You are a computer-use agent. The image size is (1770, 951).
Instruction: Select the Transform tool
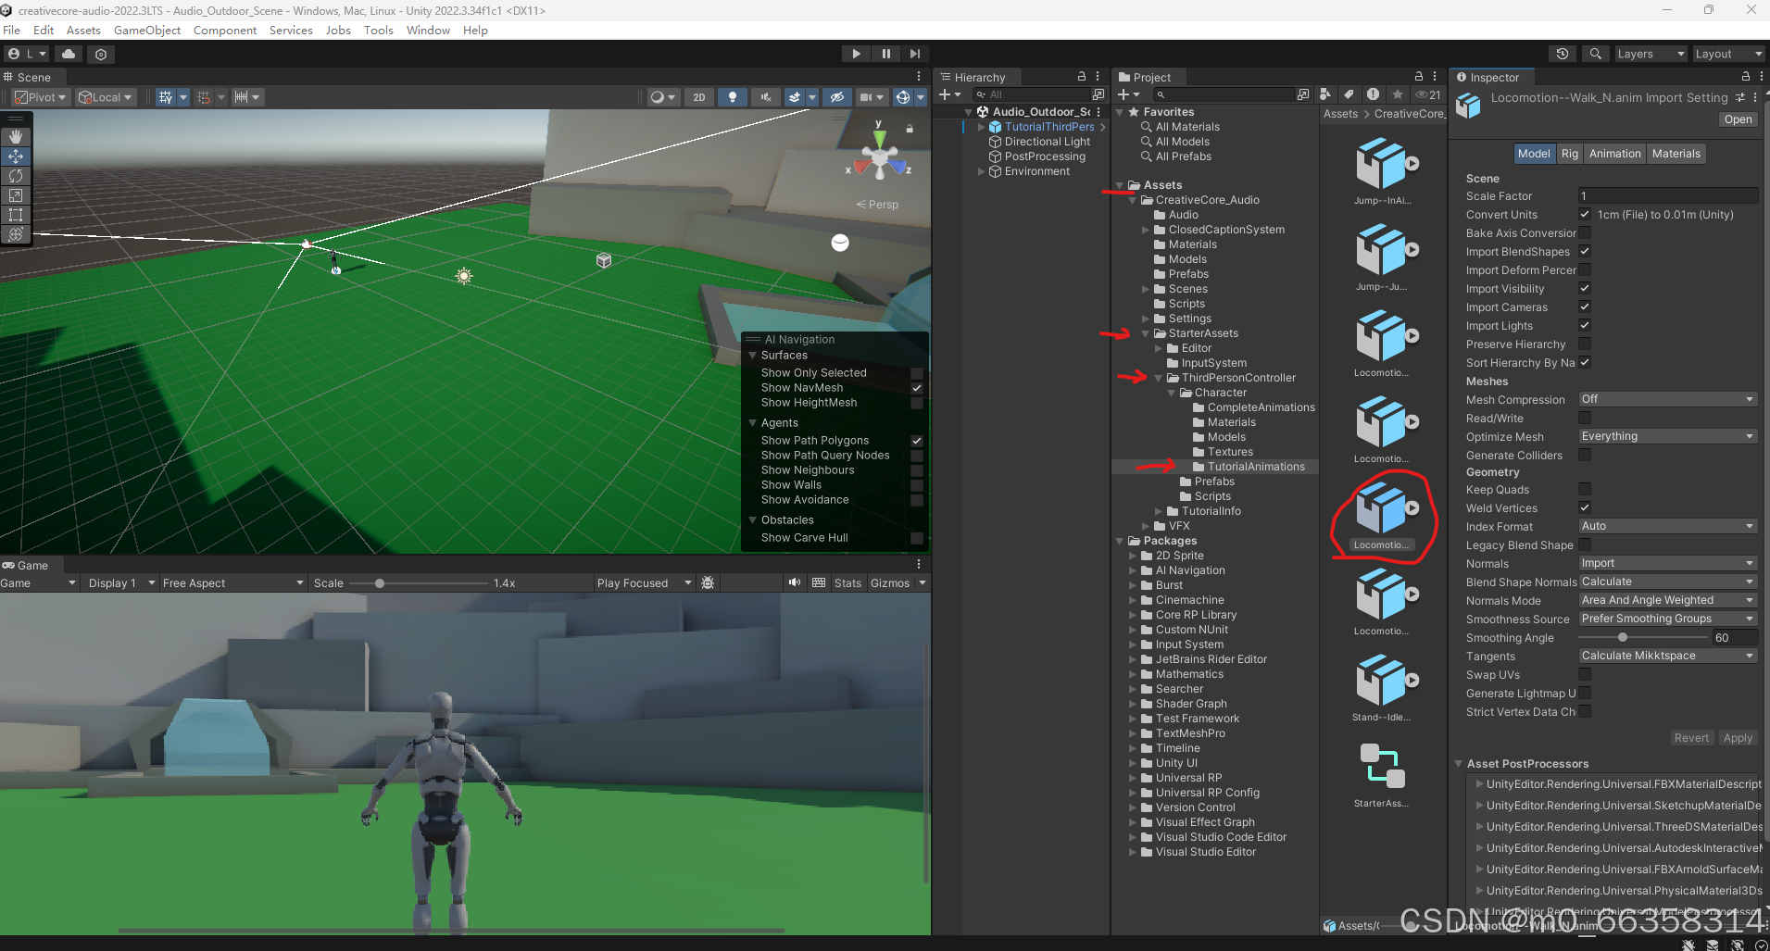point(16,234)
